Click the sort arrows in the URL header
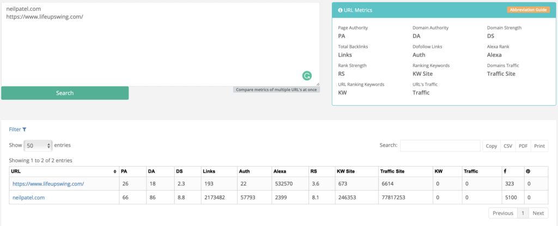558x226 pixels. coord(114,172)
